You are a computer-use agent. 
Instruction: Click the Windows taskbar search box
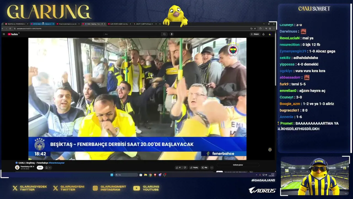tap(126, 175)
